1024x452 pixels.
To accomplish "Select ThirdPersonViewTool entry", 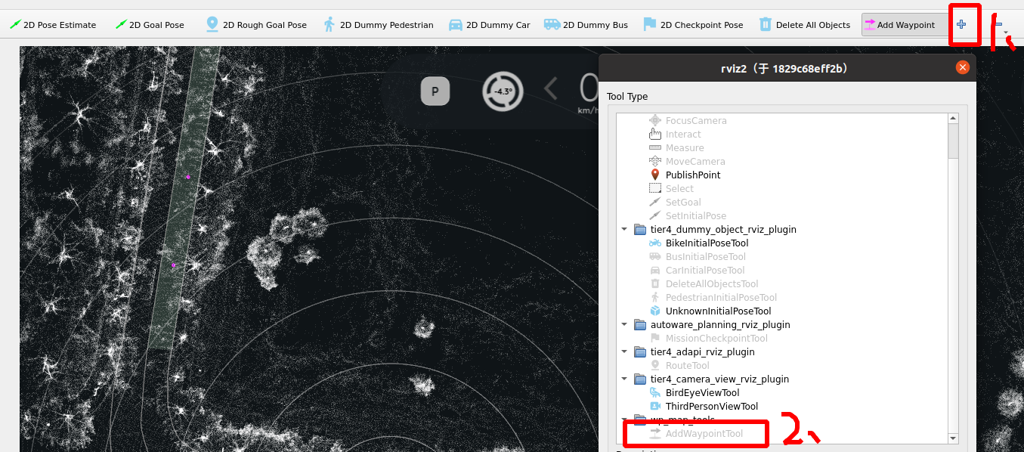I will (704, 407).
